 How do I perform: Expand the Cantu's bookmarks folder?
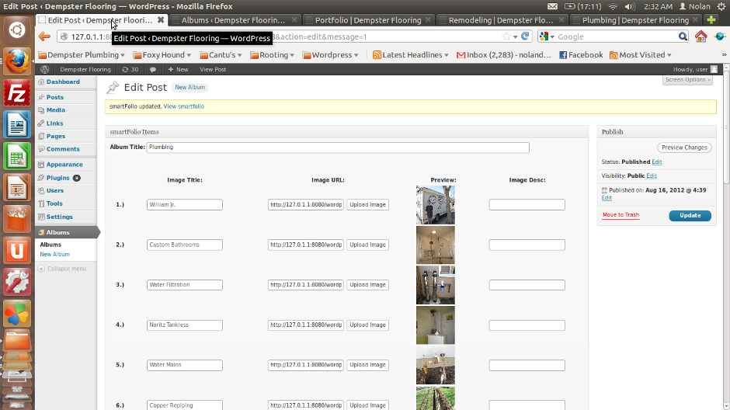[x=221, y=55]
